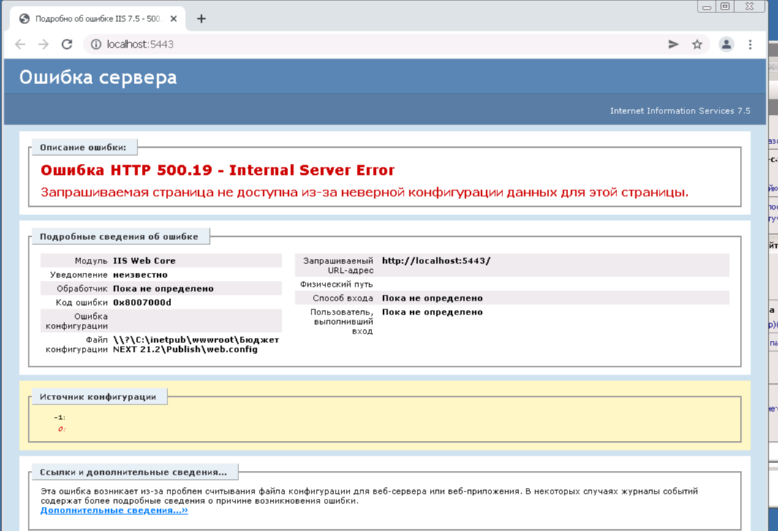Image resolution: width=778 pixels, height=531 pixels.
Task: Click the web.config file path value
Action: pyautogui.click(x=195, y=344)
